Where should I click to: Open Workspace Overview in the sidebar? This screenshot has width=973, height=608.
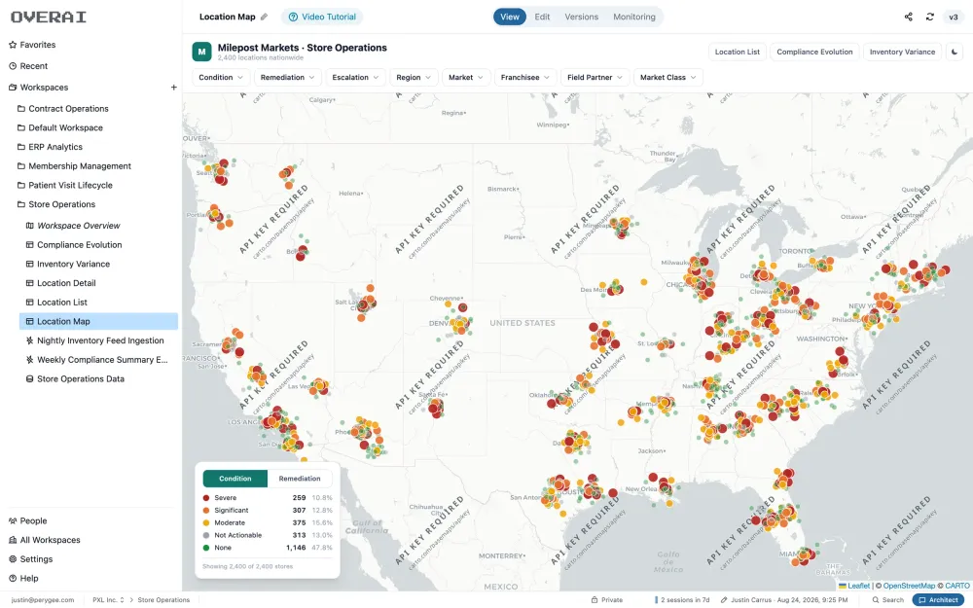point(78,226)
